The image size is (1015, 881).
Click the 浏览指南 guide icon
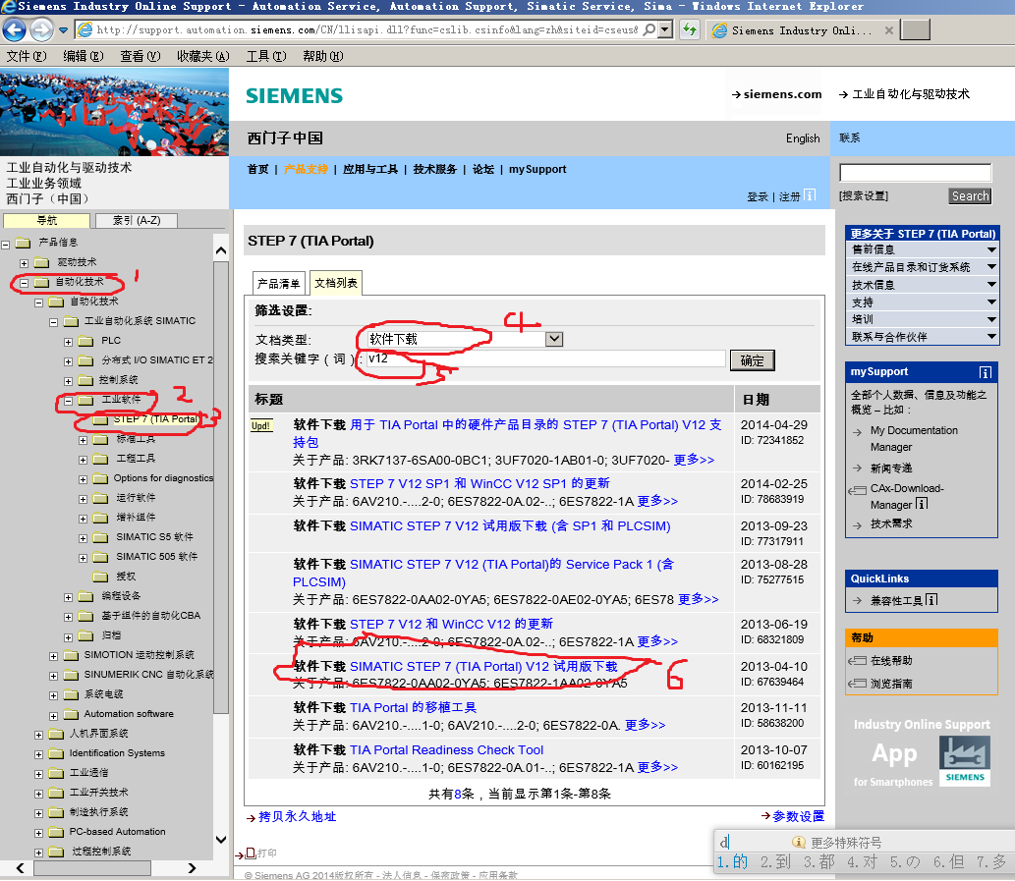(857, 683)
